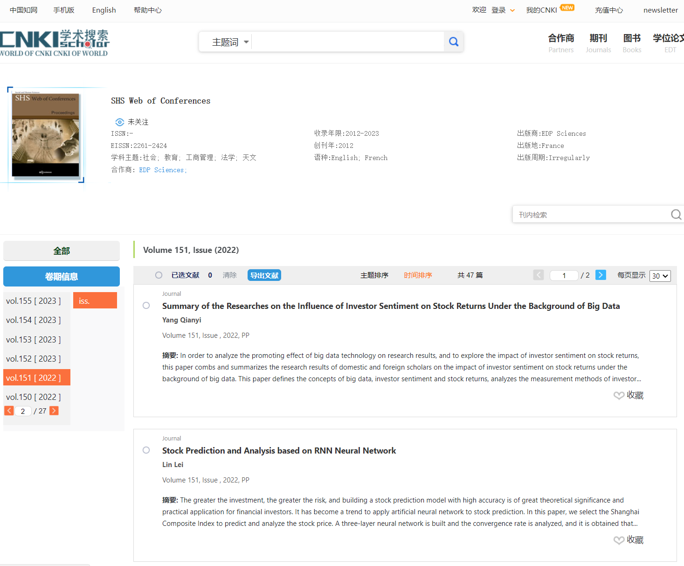Favorite the Investor Sentiment article heart icon

(x=619, y=396)
